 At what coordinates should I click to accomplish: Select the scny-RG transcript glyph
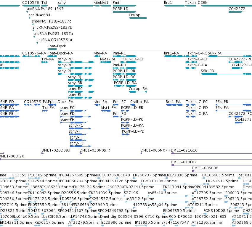coord(75,68)
